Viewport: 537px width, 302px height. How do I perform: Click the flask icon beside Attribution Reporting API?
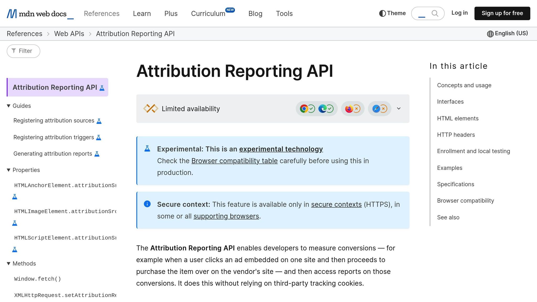coord(102,88)
